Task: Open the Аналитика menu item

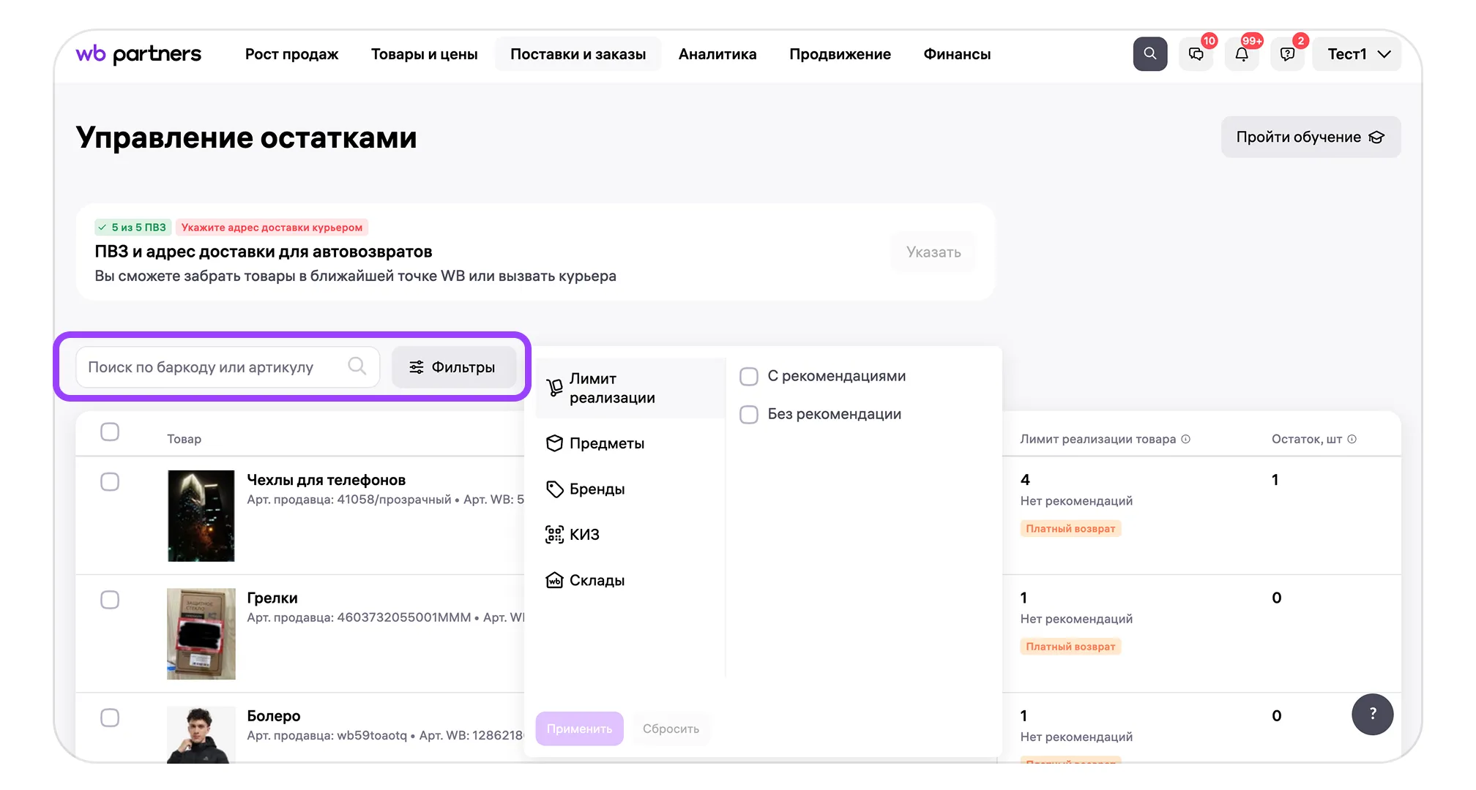Action: (717, 54)
